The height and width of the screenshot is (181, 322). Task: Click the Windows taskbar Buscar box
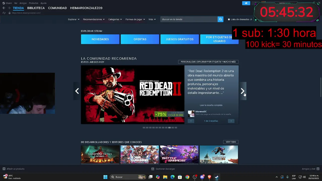click(x=129, y=177)
